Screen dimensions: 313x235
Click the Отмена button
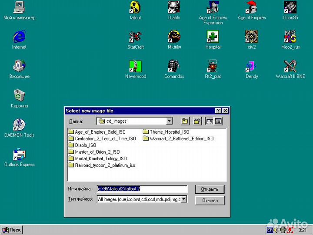click(x=210, y=201)
